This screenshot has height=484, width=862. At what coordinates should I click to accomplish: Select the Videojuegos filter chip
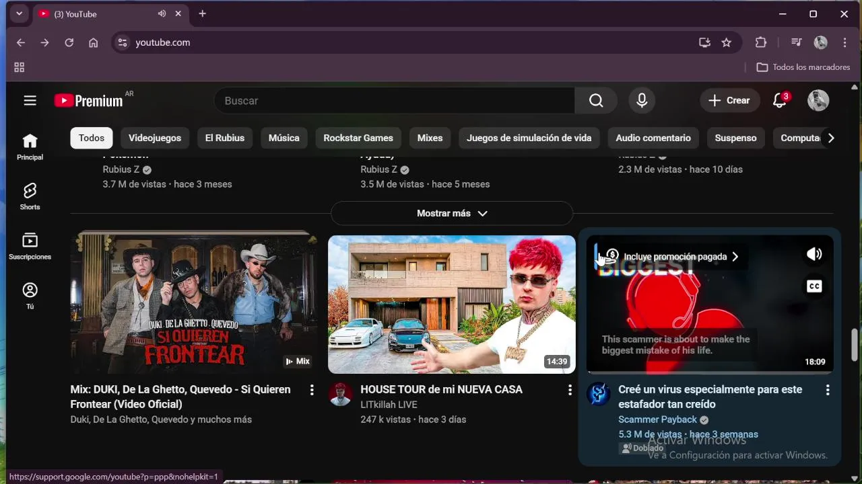click(x=155, y=138)
